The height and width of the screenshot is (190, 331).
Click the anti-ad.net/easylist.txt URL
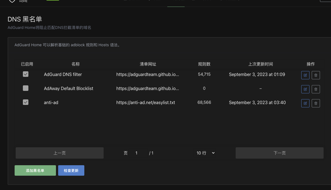pos(146,102)
